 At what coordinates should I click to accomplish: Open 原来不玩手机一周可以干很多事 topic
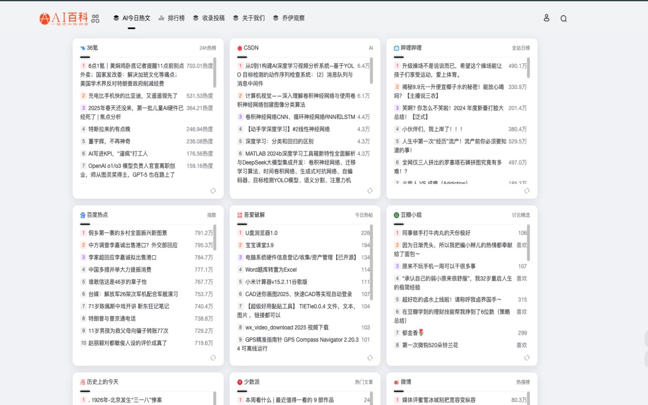coord(439,266)
